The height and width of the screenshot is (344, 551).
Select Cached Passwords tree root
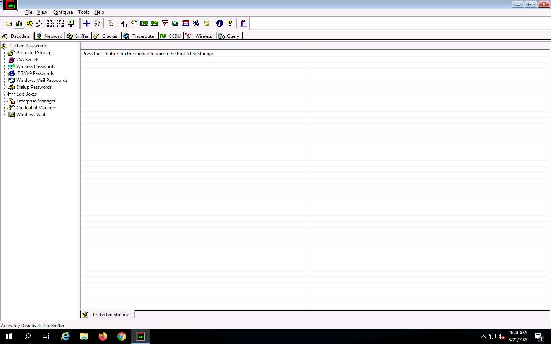pyautogui.click(x=28, y=46)
